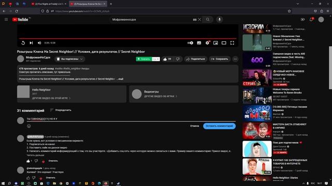Open the Firefox application menu
Screen dimensions: 332x186
[328, 11]
